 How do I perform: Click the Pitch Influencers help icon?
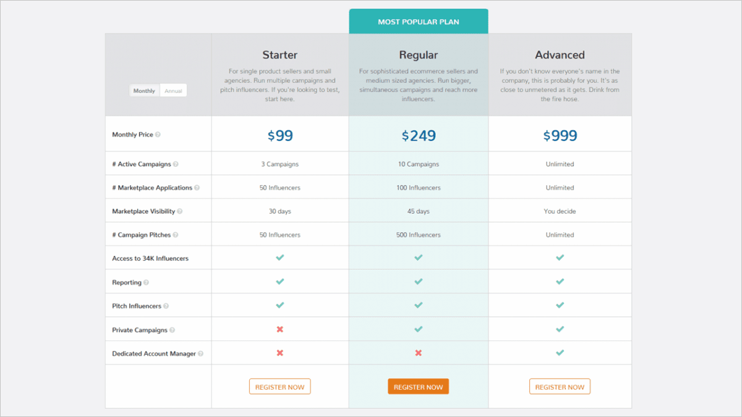(x=165, y=305)
